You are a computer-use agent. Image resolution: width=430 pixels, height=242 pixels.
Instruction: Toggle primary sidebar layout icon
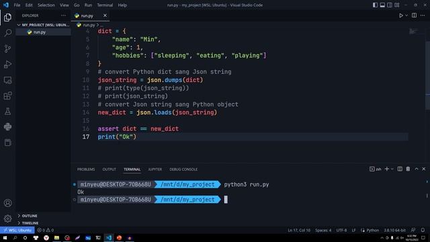pyautogui.click(x=375, y=5)
